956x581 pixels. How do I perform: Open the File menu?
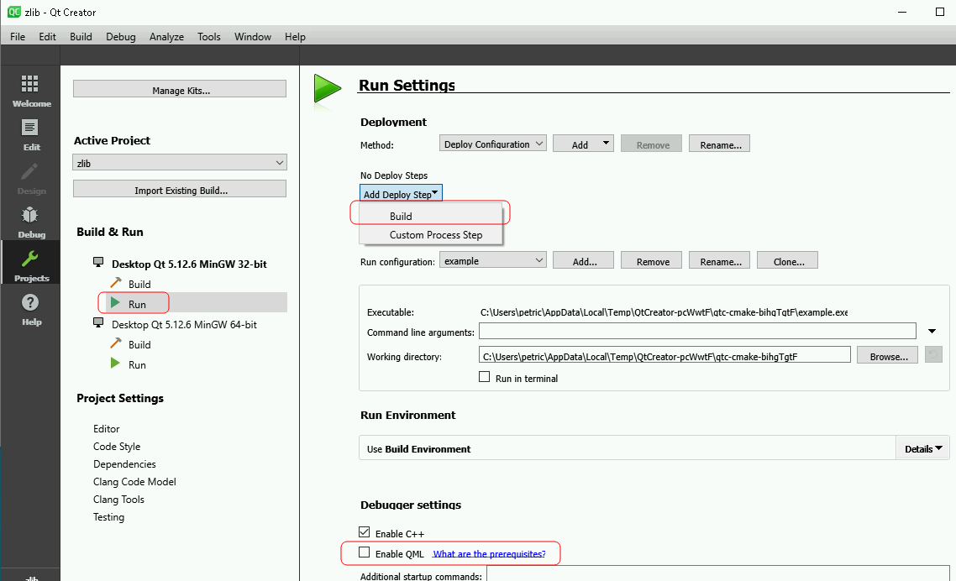18,37
